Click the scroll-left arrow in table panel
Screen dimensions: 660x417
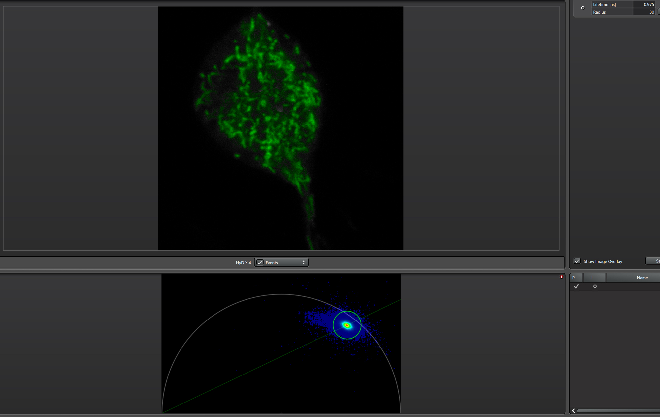[x=574, y=411]
